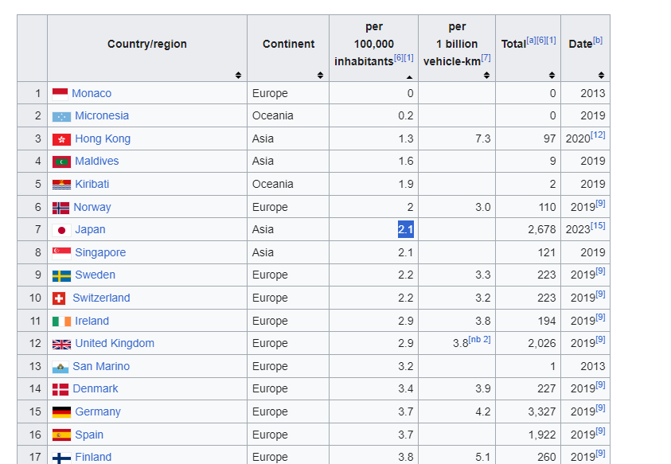This screenshot has width=671, height=464.
Task: Click the Switzerland flag icon
Action: pyautogui.click(x=59, y=298)
